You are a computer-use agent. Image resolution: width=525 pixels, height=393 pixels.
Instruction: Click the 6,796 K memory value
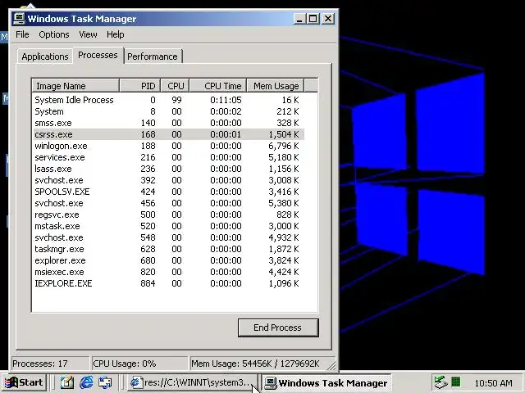click(x=284, y=146)
